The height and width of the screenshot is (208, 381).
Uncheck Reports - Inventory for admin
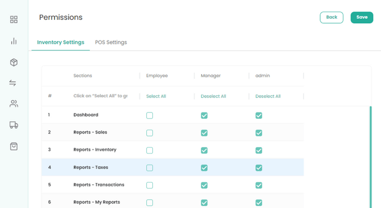click(259, 150)
